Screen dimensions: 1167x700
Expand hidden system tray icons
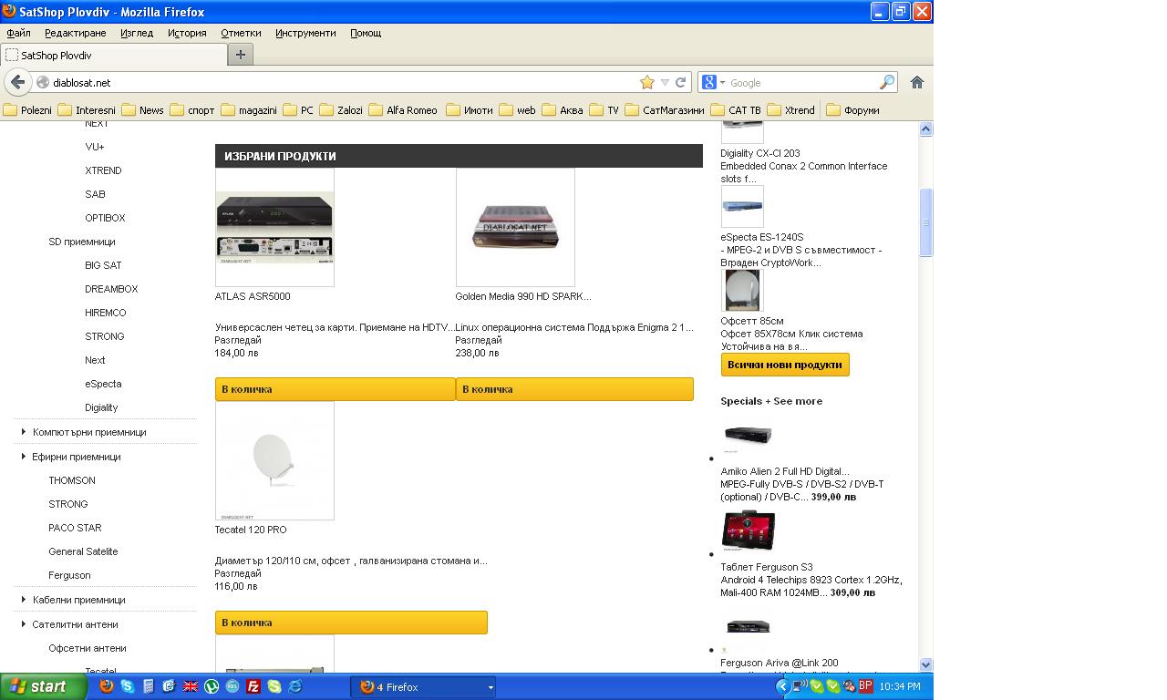[782, 686]
